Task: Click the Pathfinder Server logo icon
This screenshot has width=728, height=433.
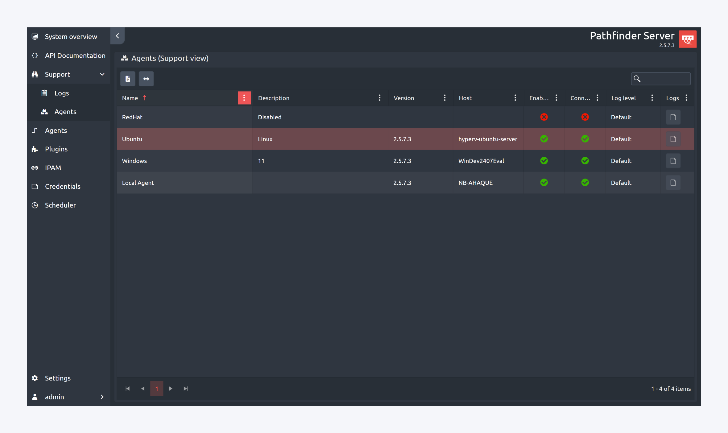Action: (x=687, y=39)
